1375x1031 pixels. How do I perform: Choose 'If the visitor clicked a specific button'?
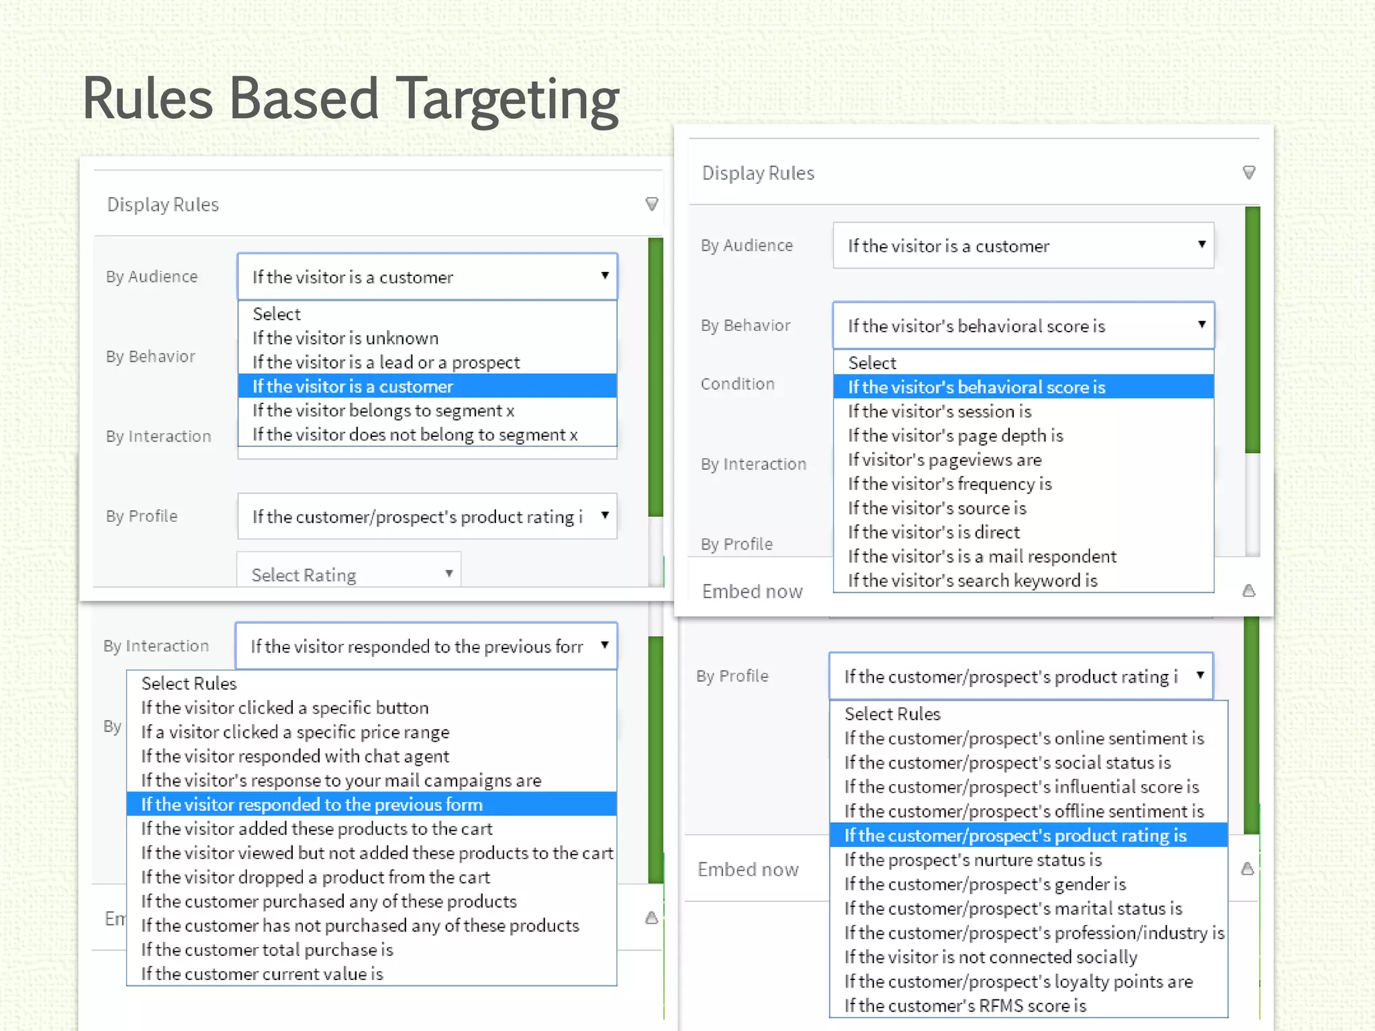[285, 708]
